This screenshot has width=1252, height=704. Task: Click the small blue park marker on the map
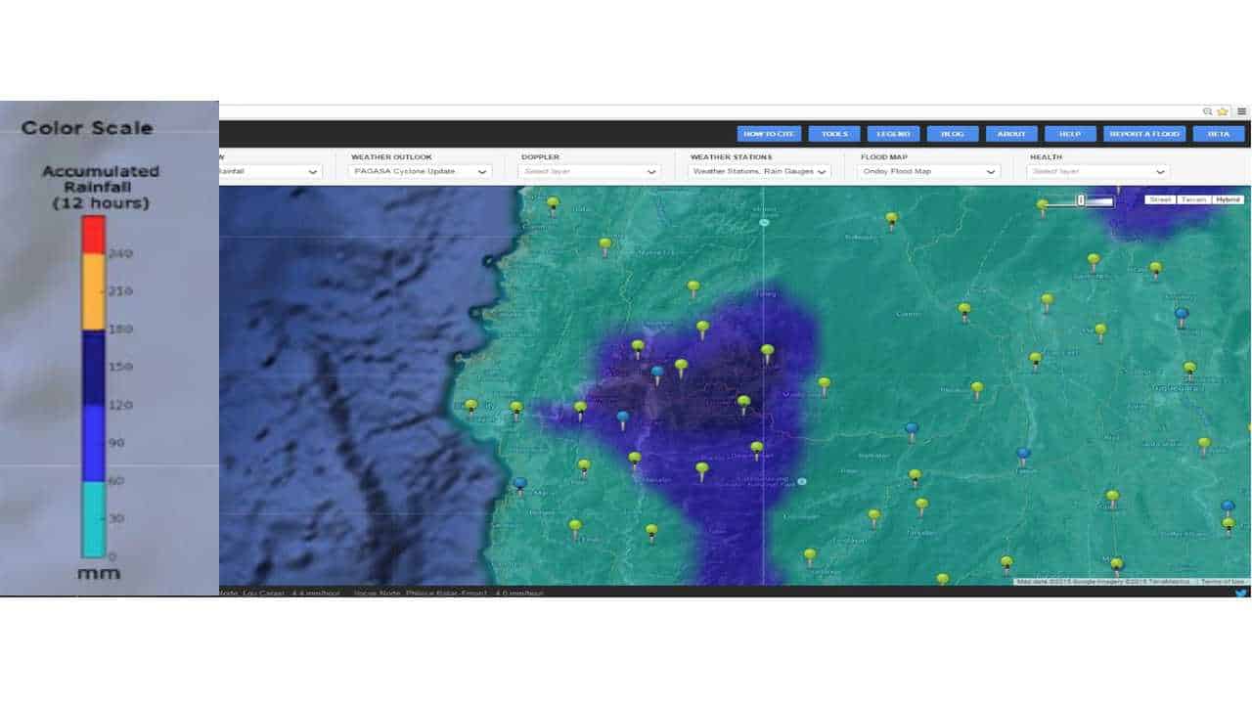(801, 481)
